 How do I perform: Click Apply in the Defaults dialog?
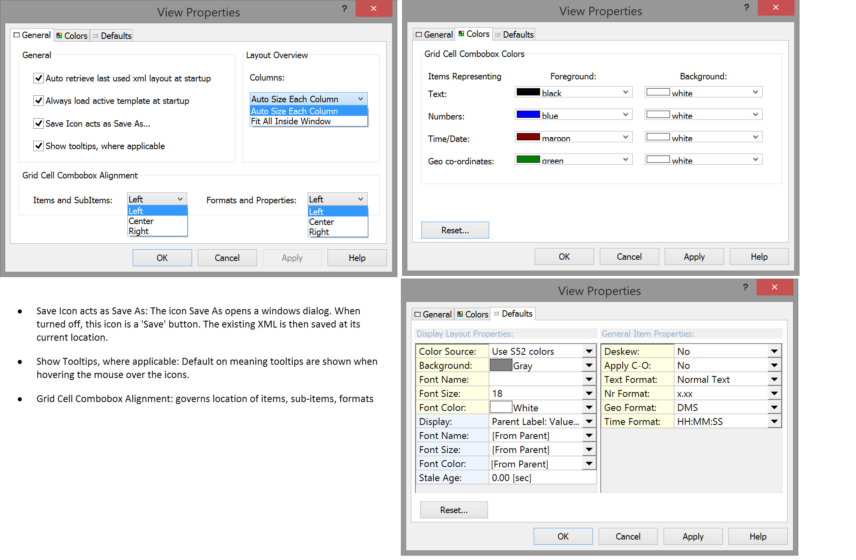coord(693,536)
